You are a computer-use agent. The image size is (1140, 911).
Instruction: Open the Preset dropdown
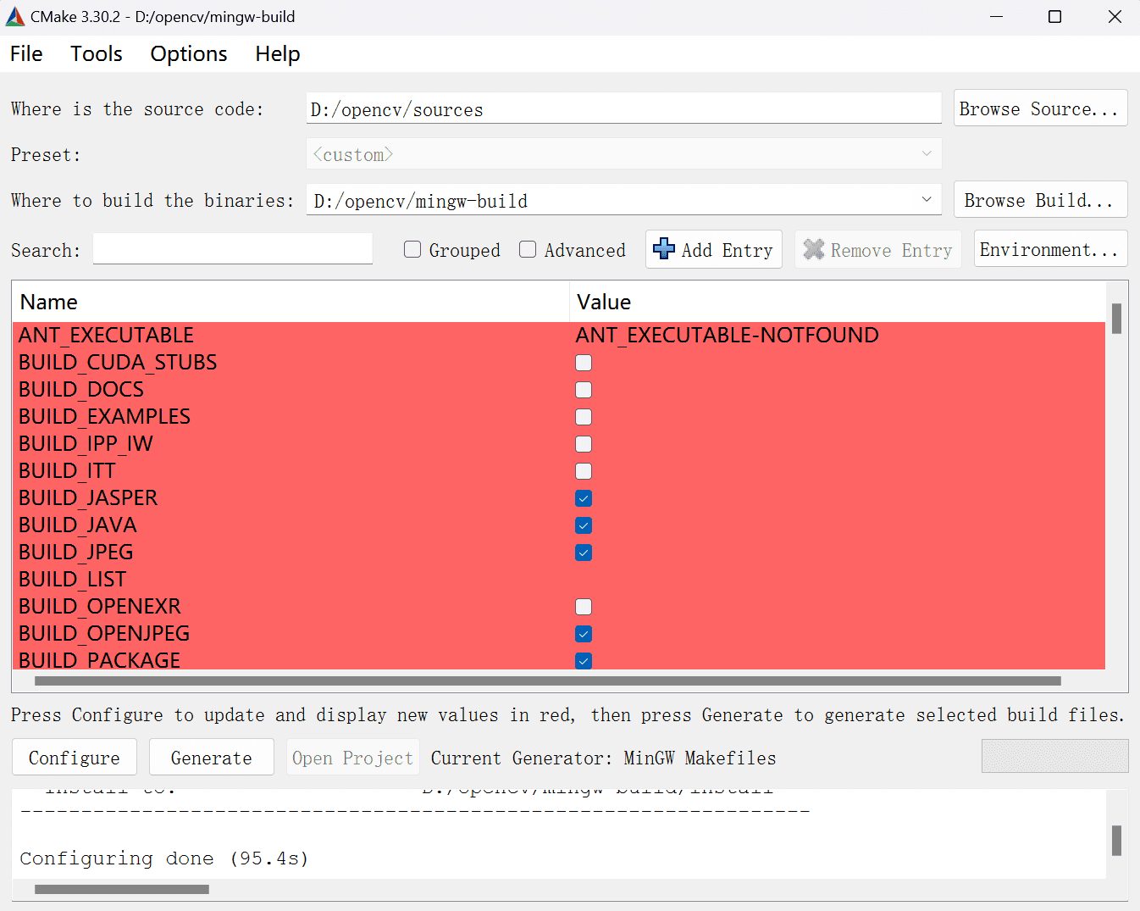coord(624,154)
